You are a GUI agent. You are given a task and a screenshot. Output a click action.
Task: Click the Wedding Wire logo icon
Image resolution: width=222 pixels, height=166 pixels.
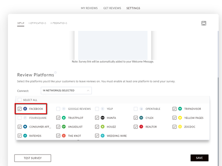click(x=103, y=136)
